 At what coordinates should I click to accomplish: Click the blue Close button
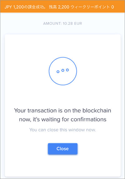click(x=63, y=149)
